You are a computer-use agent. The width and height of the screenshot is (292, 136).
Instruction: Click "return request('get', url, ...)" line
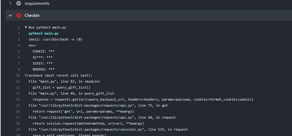click(x=83, y=111)
